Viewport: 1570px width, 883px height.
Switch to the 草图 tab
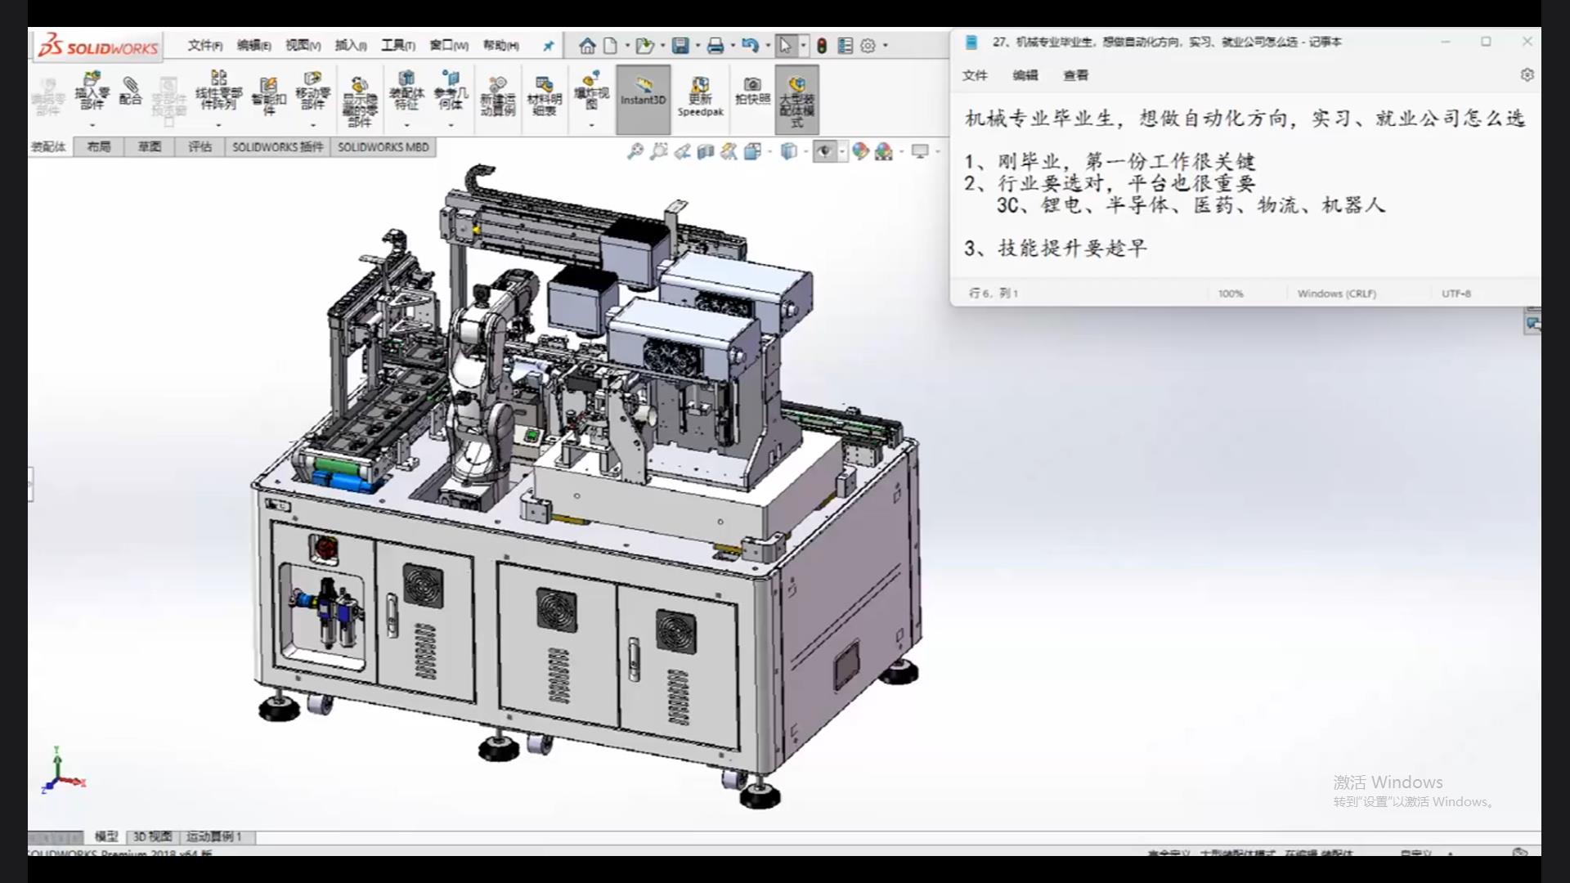[150, 147]
